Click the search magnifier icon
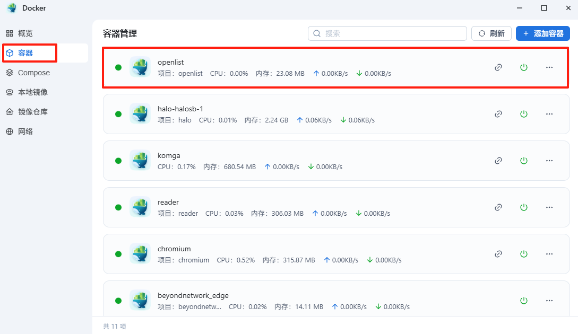 click(317, 33)
